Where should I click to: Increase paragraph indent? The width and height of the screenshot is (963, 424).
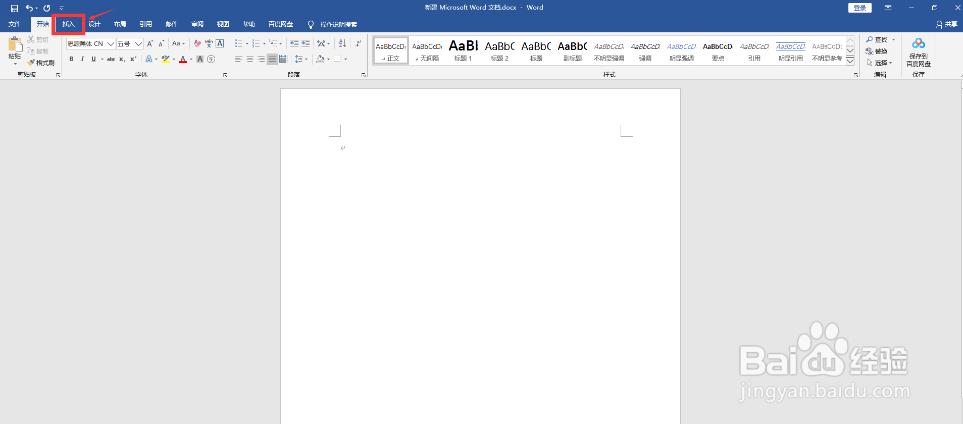click(306, 43)
